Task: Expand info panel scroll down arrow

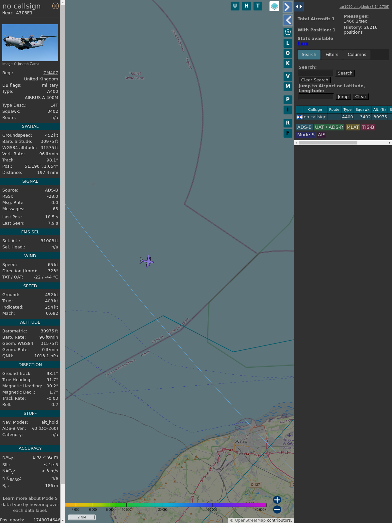Action: point(63,520)
